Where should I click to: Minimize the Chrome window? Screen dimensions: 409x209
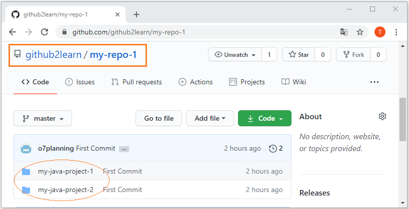click(x=349, y=9)
